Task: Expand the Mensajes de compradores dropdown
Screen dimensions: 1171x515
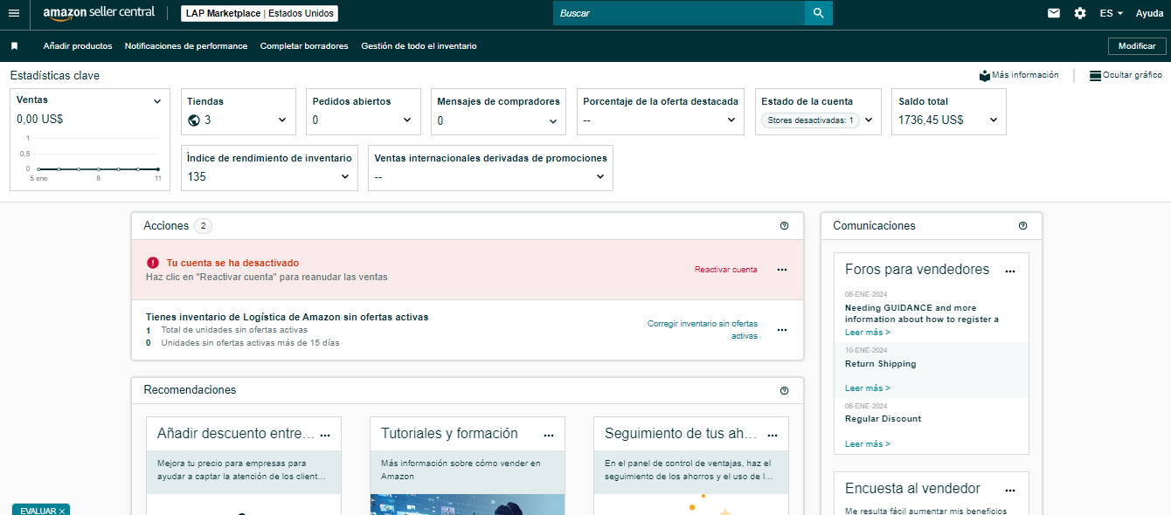Action: (553, 121)
